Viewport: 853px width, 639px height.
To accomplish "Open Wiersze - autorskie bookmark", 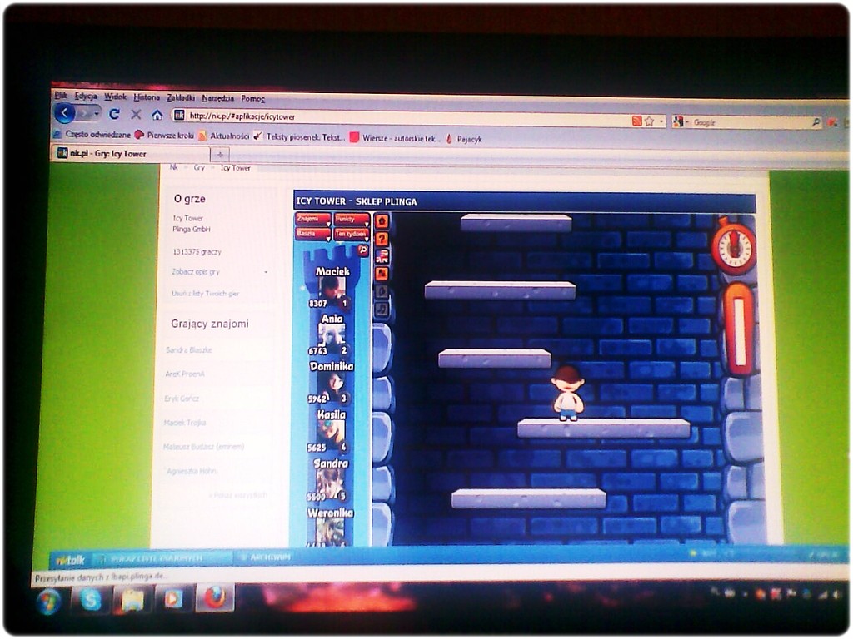I will (394, 139).
